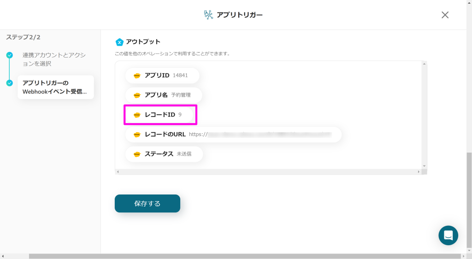Select the アプリID 14841 output chip
Image resolution: width=472 pixels, height=259 pixels.
(162, 76)
